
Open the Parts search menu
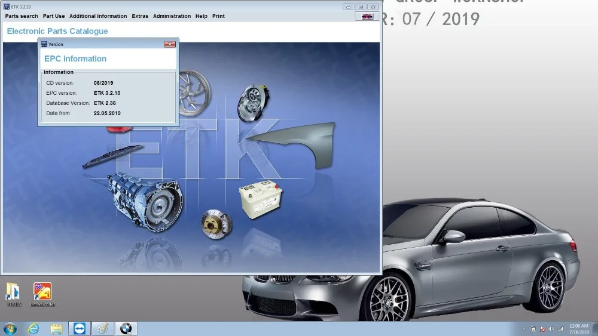(x=22, y=16)
